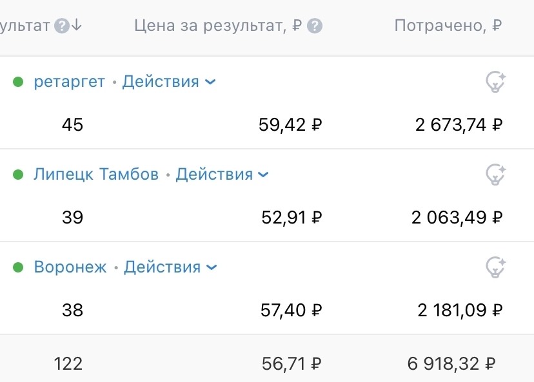The image size is (534, 382).
Task: Click the 52,91 ₽ price per result cell
Action: click(x=292, y=217)
